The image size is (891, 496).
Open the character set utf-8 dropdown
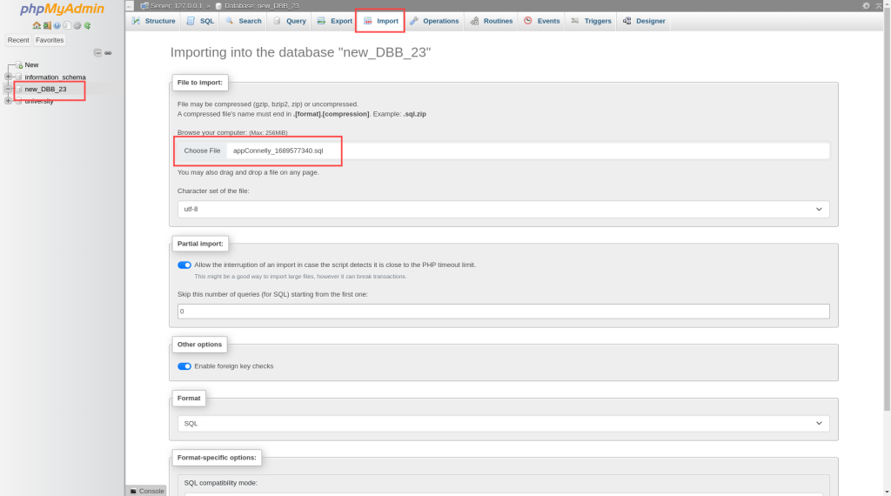pyautogui.click(x=504, y=209)
